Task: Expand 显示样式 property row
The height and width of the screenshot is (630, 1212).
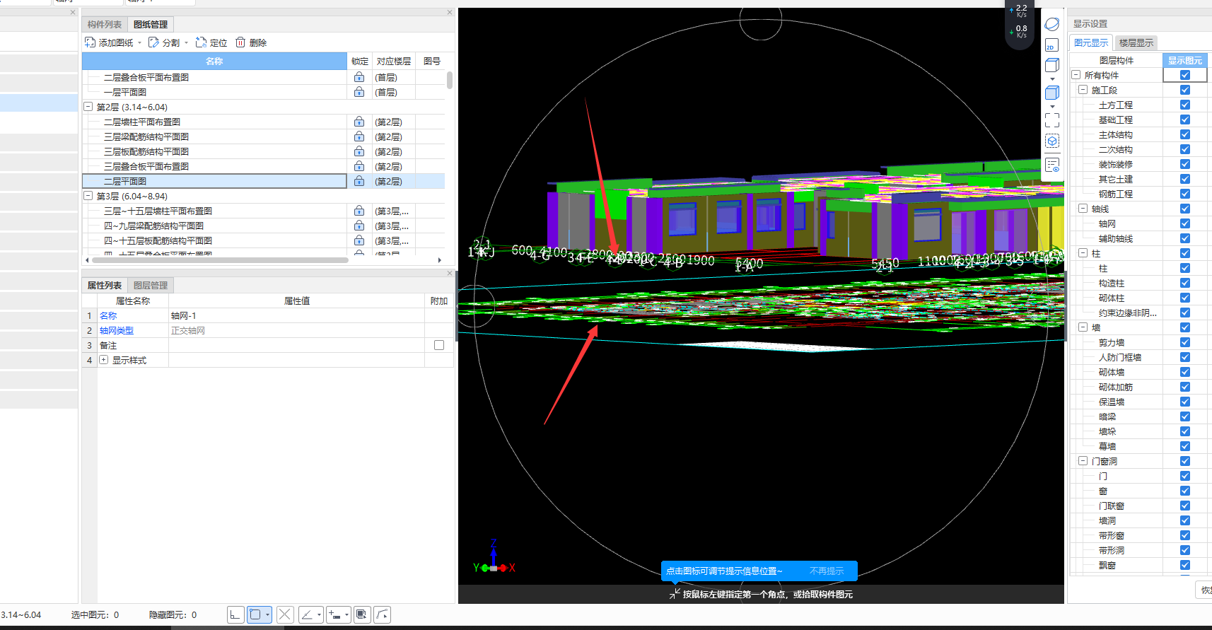Action: (104, 360)
